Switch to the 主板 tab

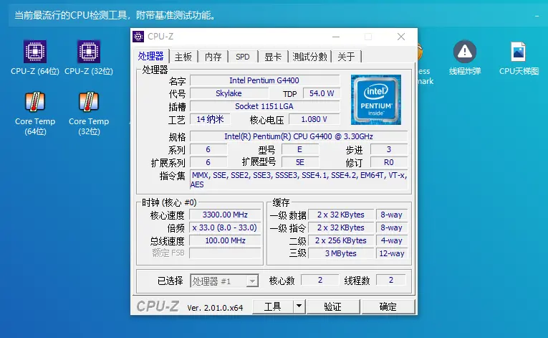[x=183, y=57]
